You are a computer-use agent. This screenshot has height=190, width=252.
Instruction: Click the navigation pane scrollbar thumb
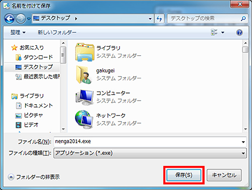(x=63, y=55)
